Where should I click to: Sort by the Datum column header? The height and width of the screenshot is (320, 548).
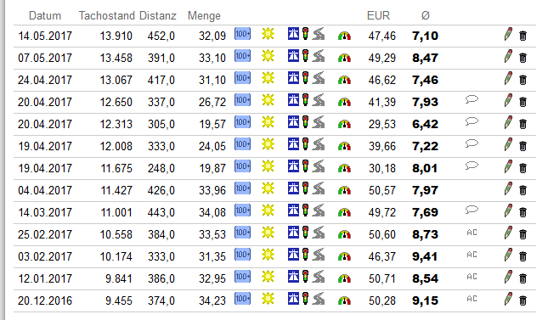click(x=45, y=16)
